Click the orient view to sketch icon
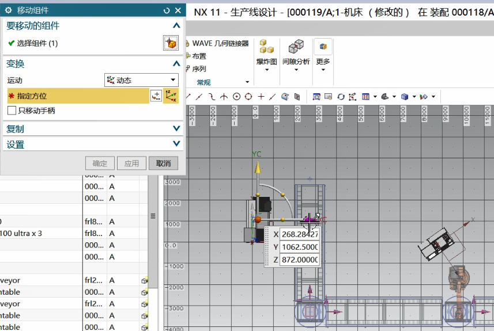Viewport: 494px width, 331px height. click(x=353, y=97)
